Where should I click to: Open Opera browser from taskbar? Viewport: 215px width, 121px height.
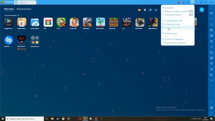coord(80,119)
